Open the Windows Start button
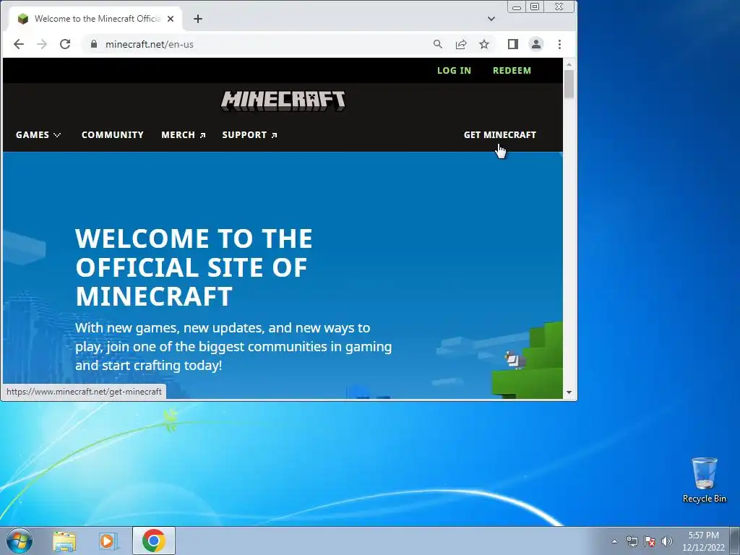The width and height of the screenshot is (740, 555). [x=20, y=541]
